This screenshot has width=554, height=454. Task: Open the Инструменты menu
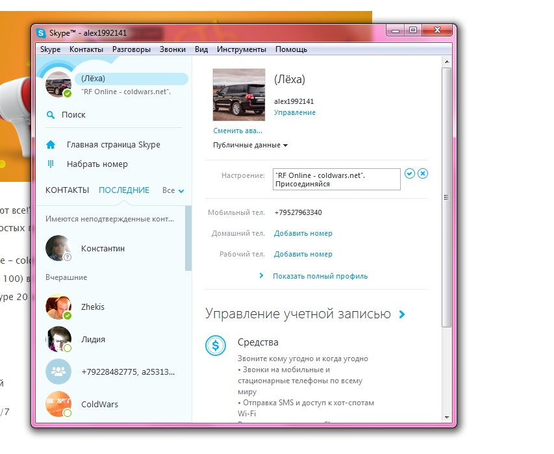[x=242, y=49]
